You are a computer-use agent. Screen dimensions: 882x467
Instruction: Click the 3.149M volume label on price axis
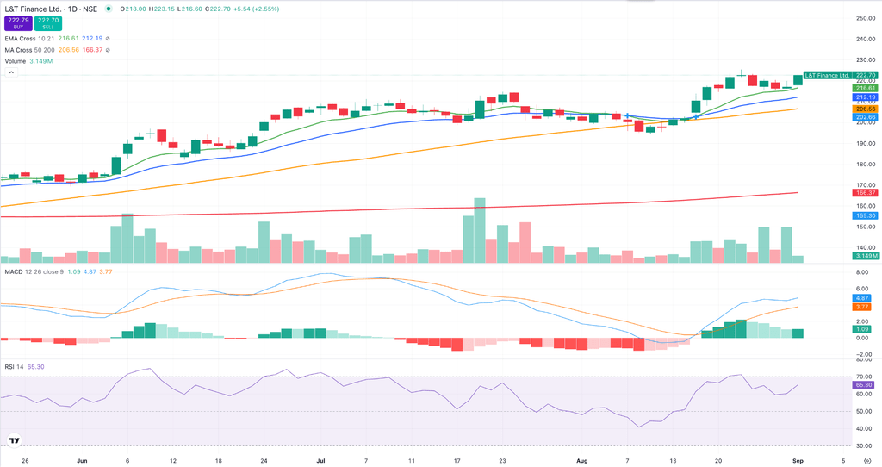[x=866, y=256]
